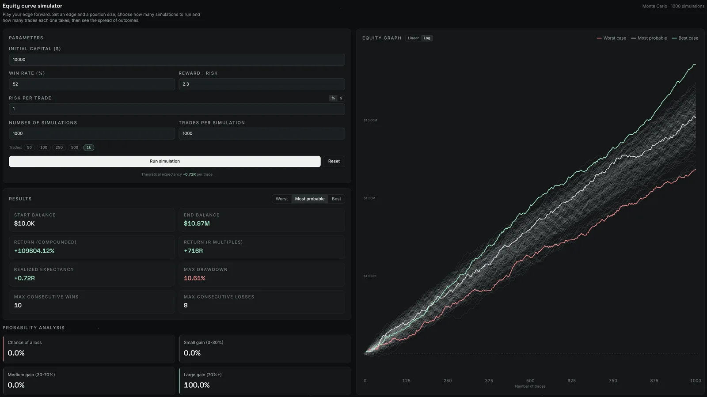
Task: Click the $100.0K axis label
Action: [x=370, y=276]
